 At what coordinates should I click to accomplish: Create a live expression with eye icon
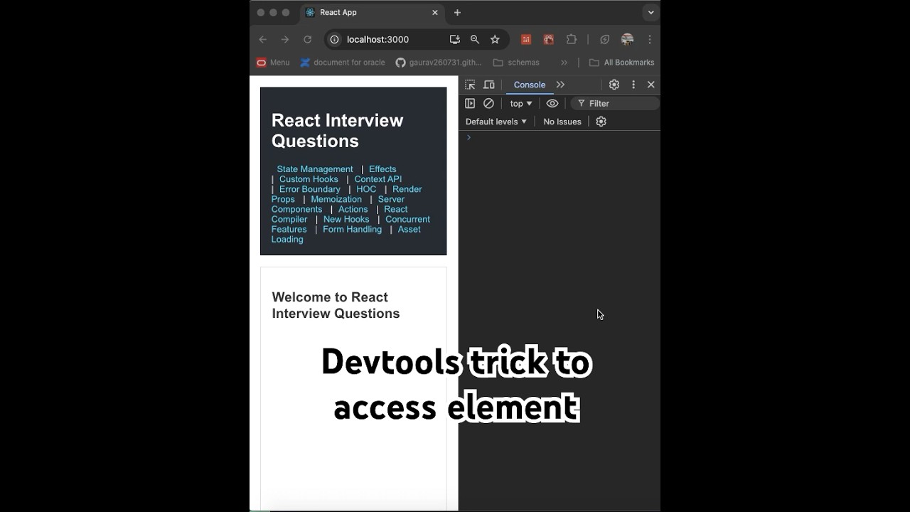pyautogui.click(x=552, y=103)
